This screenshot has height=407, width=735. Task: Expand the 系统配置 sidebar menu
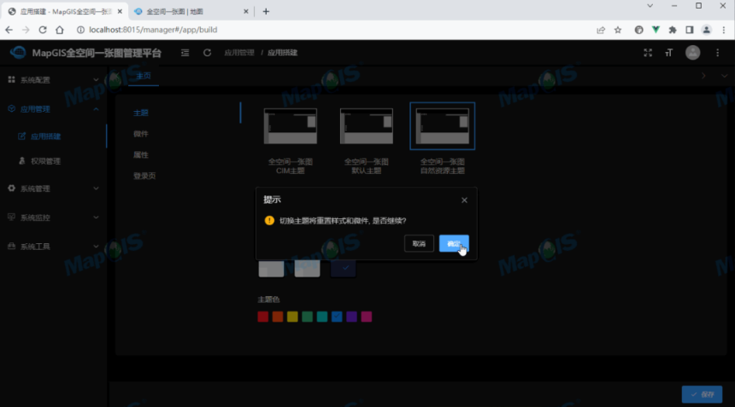click(x=54, y=80)
